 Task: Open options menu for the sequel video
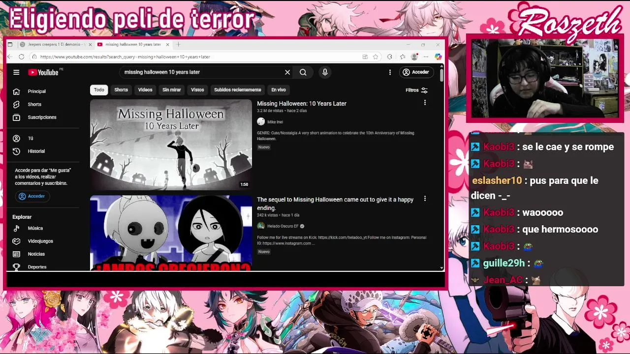[425, 199]
